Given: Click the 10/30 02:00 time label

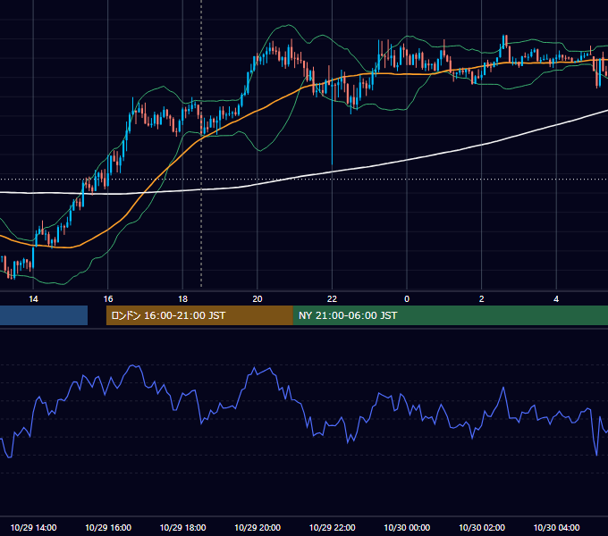Looking at the screenshot, I should click(x=482, y=527).
